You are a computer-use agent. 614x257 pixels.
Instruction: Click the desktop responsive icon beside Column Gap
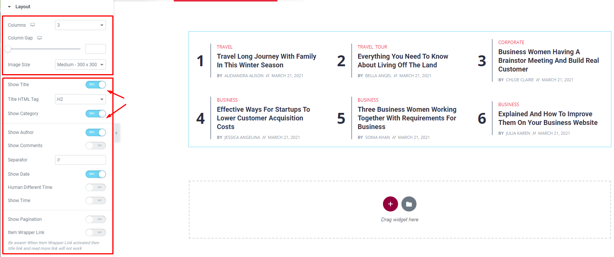click(39, 38)
